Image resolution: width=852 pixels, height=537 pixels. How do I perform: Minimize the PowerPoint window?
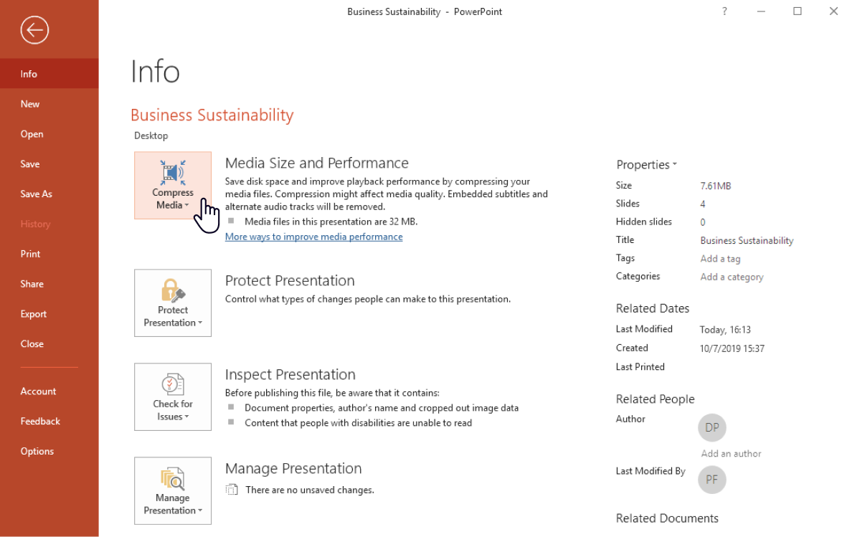(761, 11)
